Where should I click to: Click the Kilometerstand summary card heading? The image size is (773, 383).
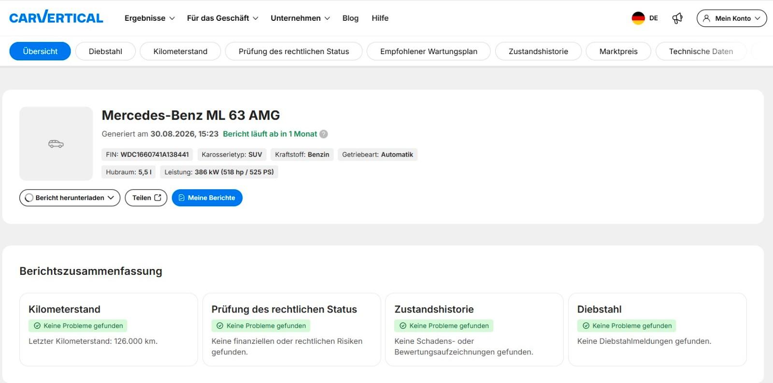64,310
